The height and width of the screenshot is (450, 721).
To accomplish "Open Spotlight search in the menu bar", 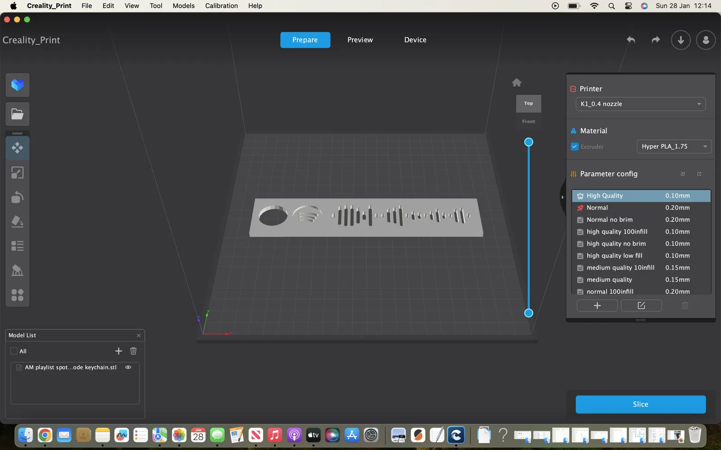I will tap(611, 6).
